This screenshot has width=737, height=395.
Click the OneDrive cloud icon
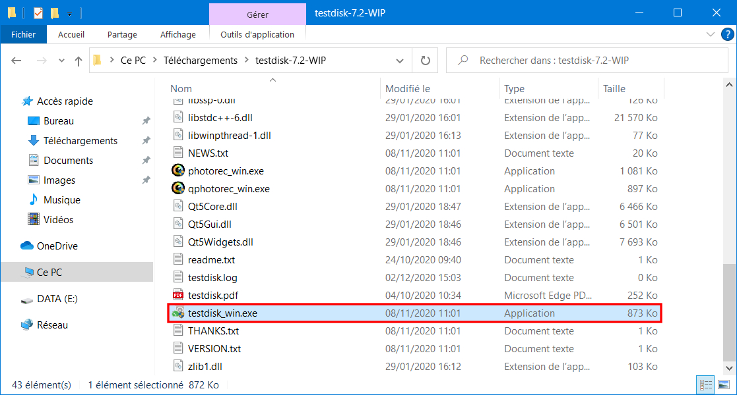[x=27, y=246]
